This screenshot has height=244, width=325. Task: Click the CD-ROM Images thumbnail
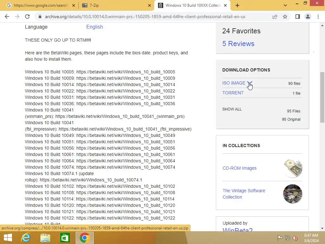click(293, 168)
